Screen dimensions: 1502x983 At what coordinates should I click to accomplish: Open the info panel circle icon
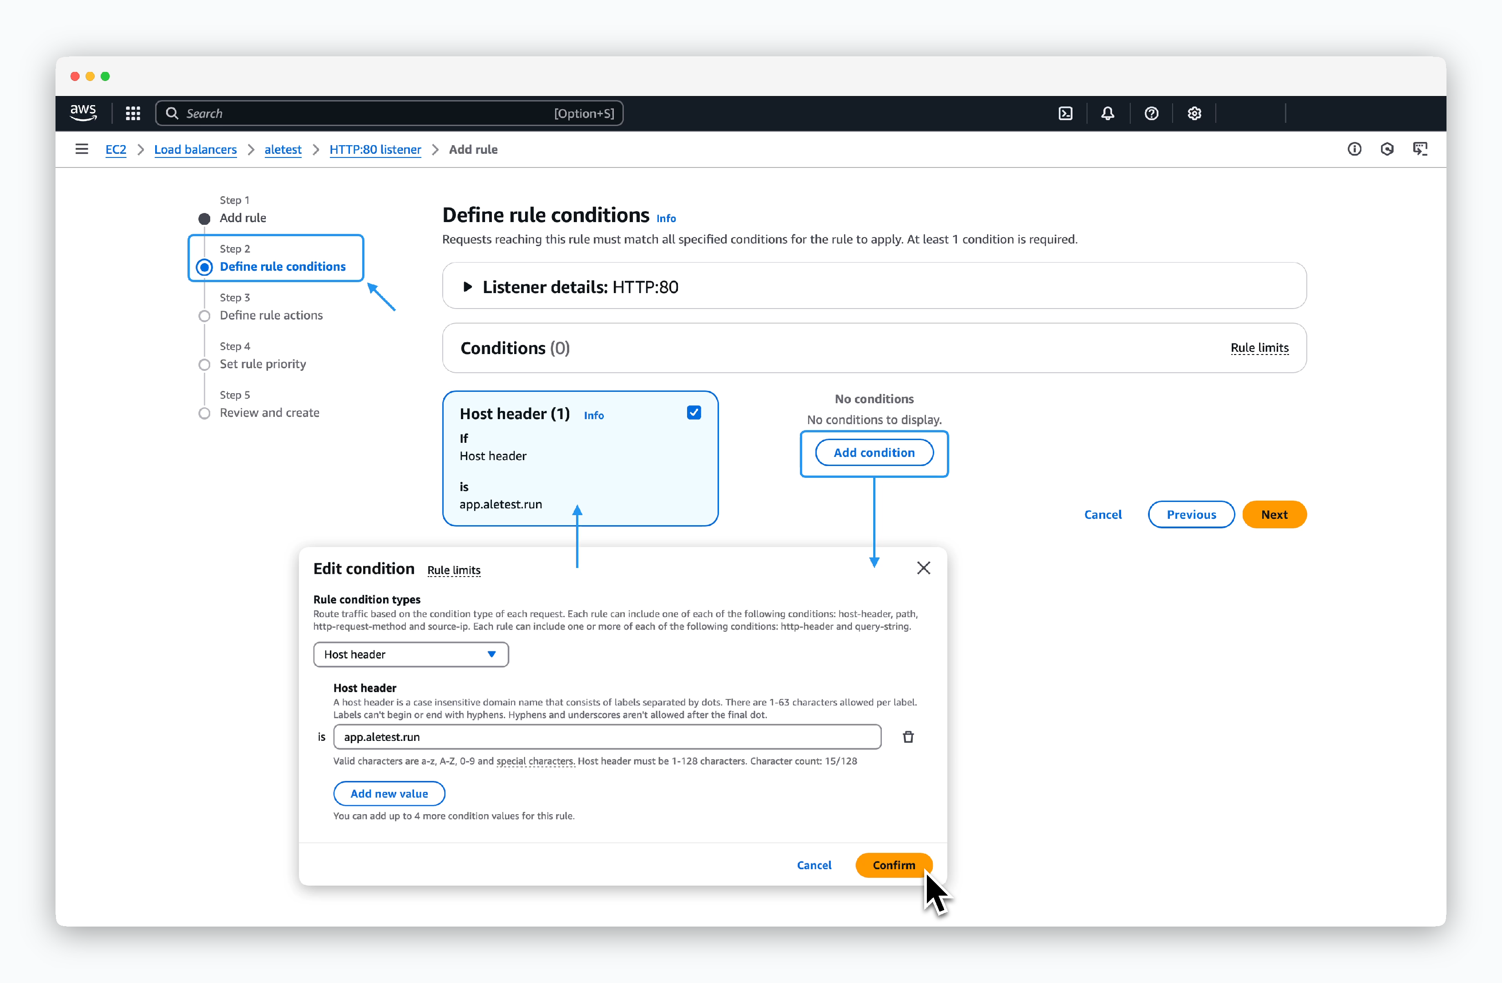(x=1354, y=149)
